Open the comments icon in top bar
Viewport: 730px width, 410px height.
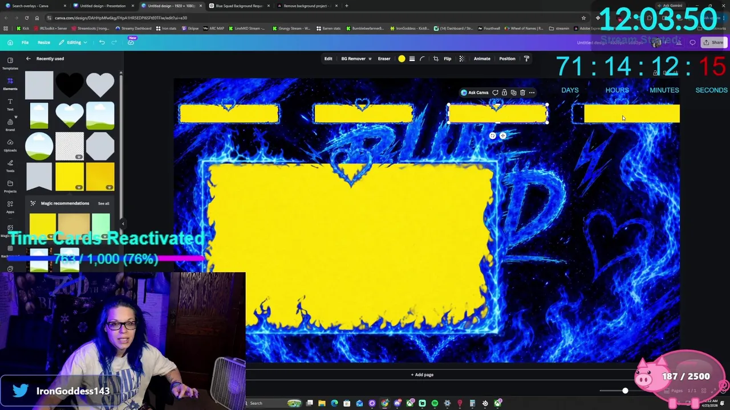point(692,42)
